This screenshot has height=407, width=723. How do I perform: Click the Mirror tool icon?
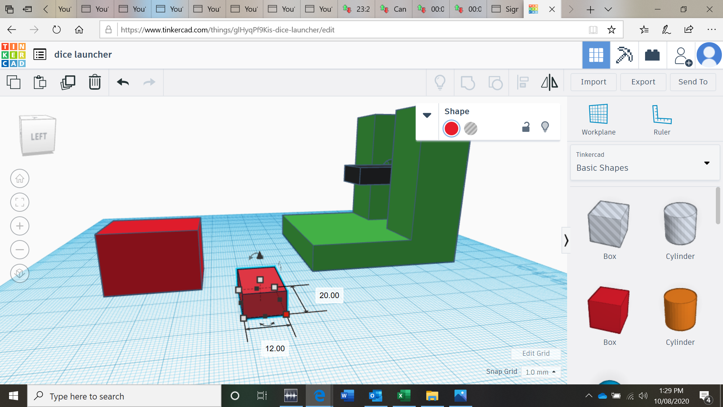tap(550, 82)
